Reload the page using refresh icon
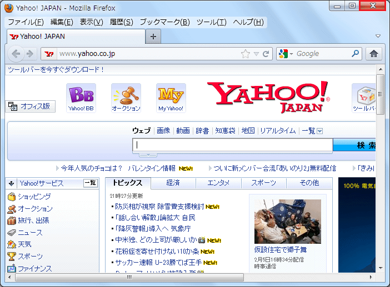Screen dimensions: 390x287 [x=266, y=54]
